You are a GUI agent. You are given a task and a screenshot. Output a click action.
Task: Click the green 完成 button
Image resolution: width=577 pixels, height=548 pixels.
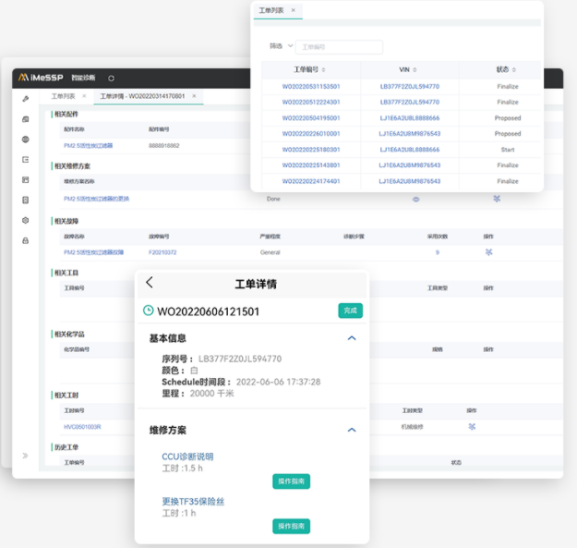pyautogui.click(x=350, y=311)
